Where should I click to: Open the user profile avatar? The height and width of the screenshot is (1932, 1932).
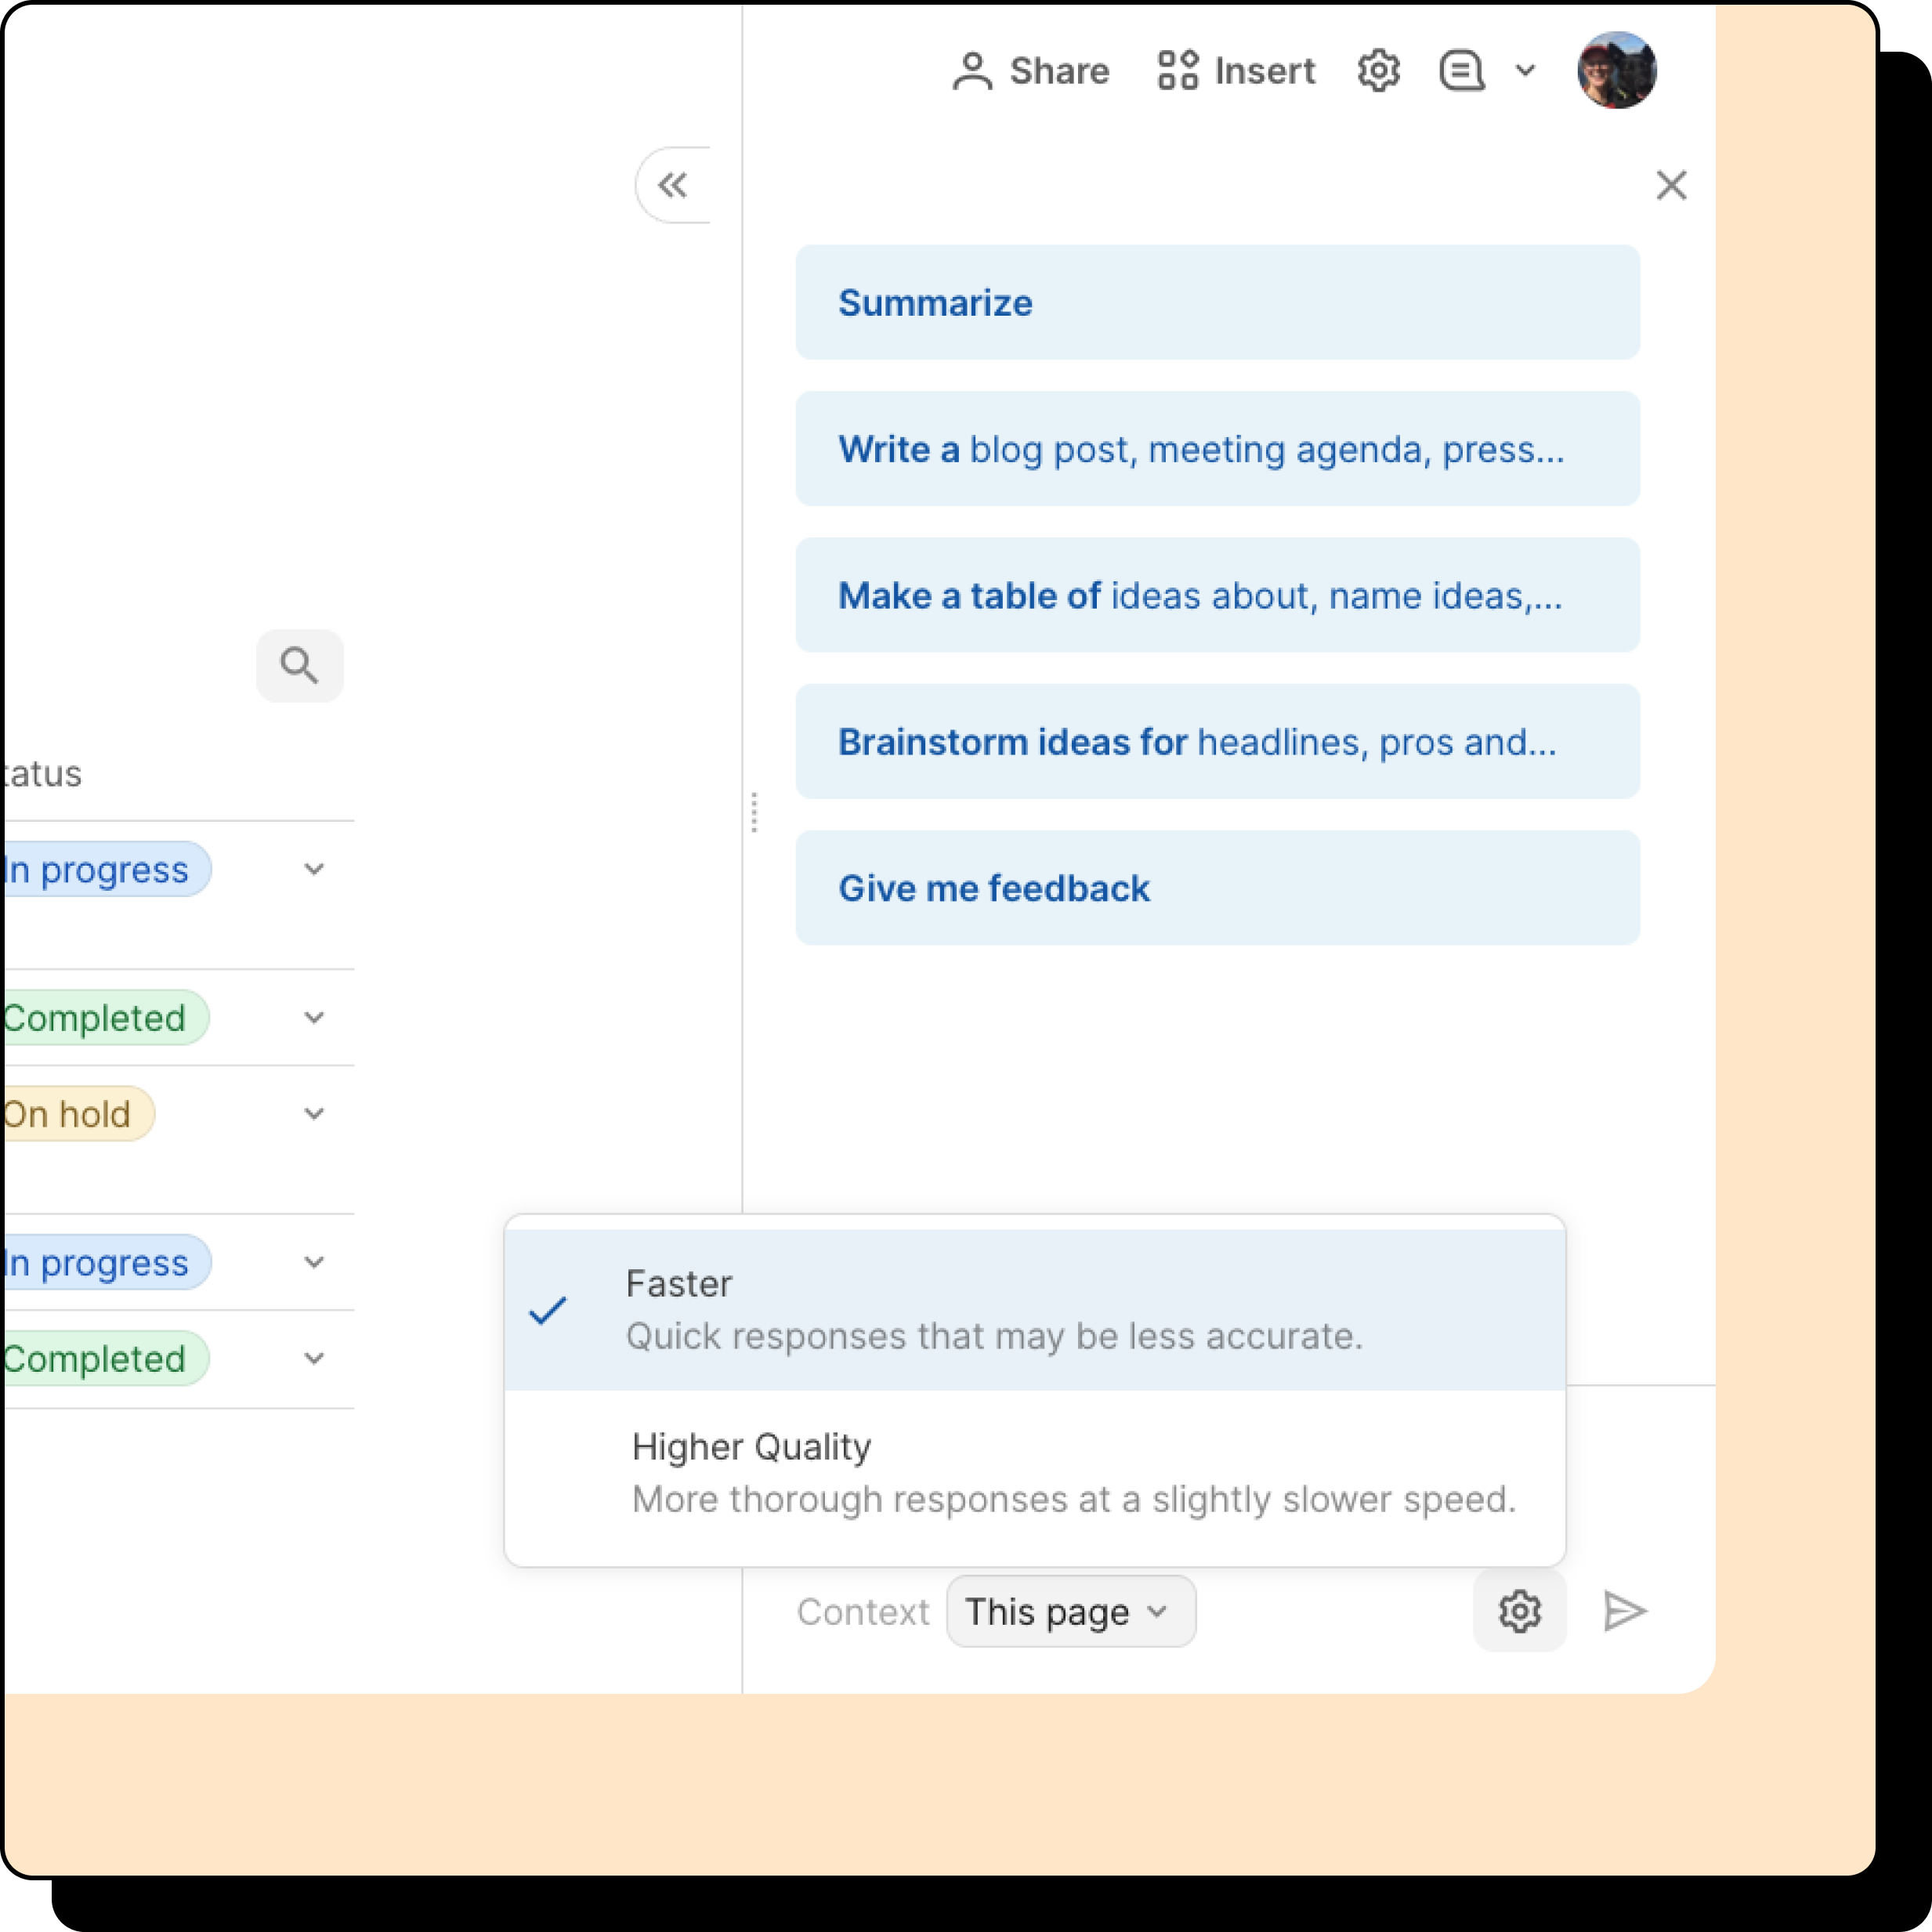pyautogui.click(x=1616, y=71)
